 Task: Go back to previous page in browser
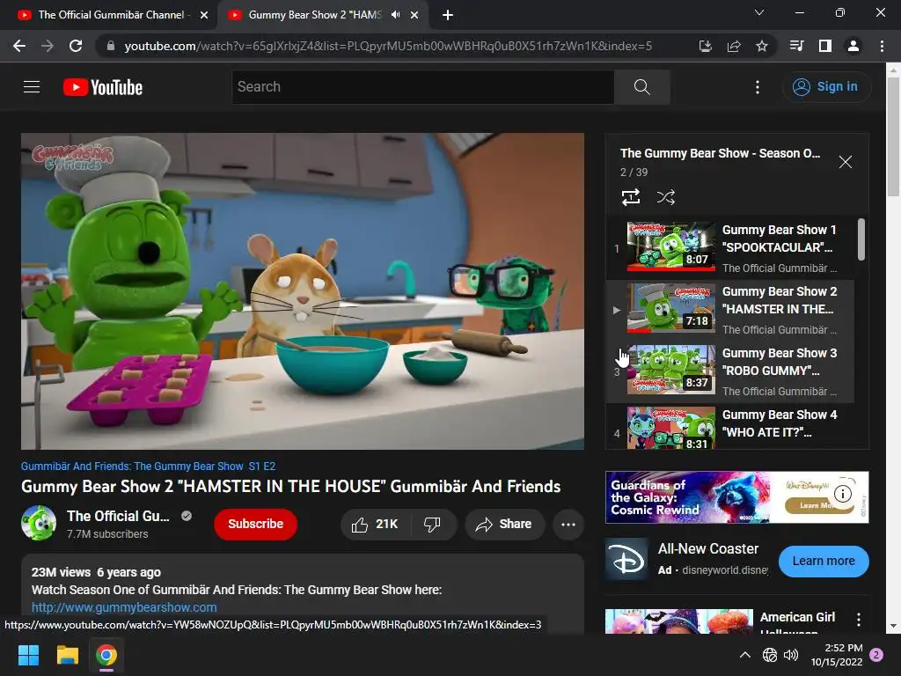[19, 46]
